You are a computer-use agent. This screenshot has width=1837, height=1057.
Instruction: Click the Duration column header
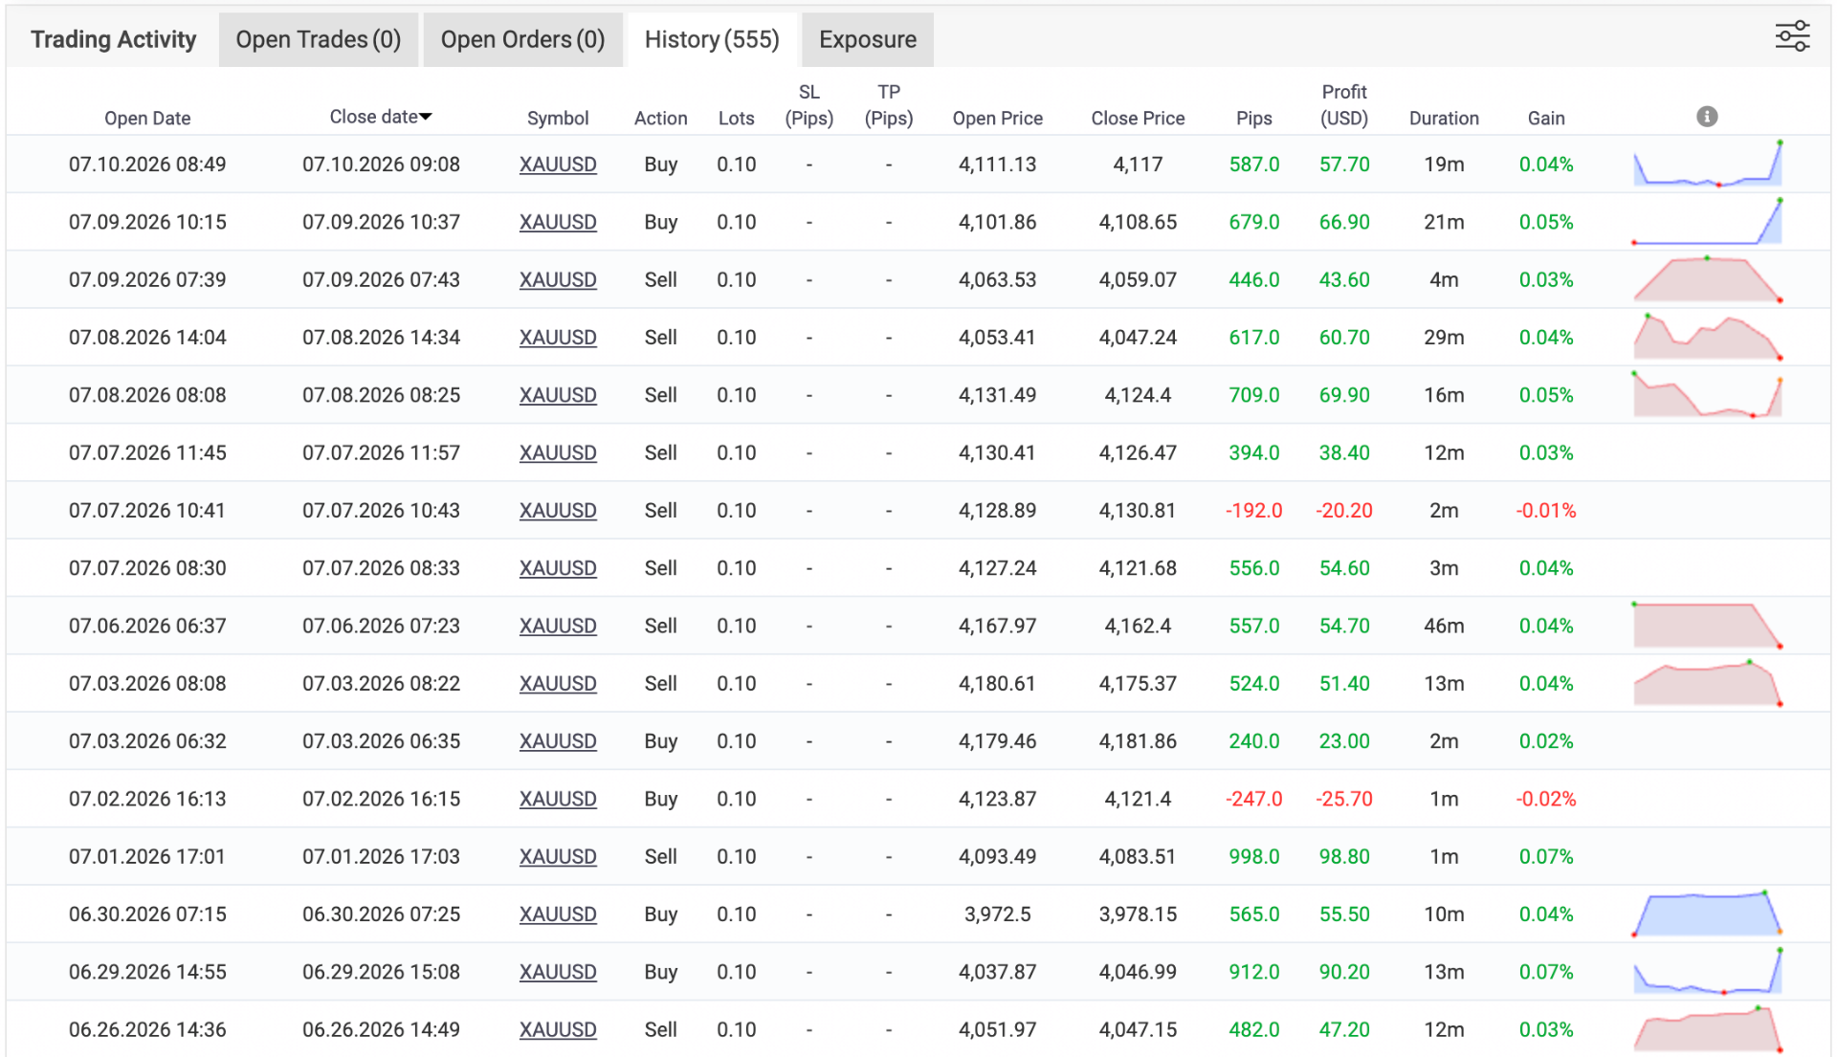[1445, 119]
